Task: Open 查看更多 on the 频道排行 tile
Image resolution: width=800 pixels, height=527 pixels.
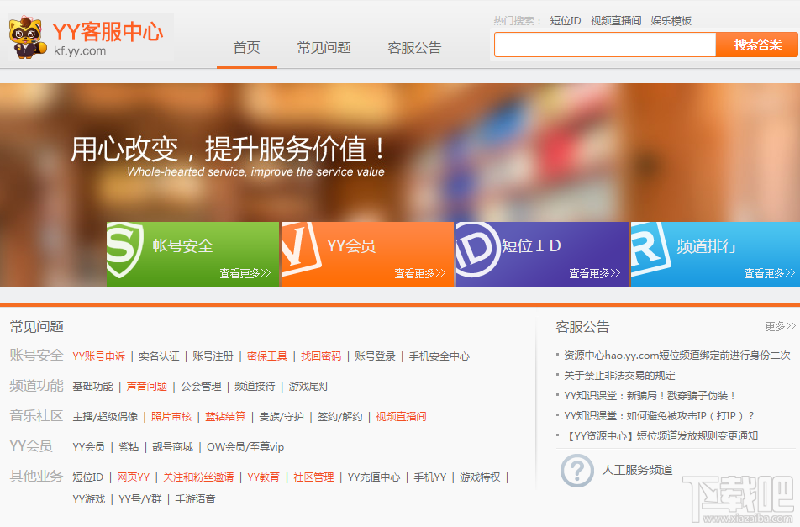Action: (770, 273)
